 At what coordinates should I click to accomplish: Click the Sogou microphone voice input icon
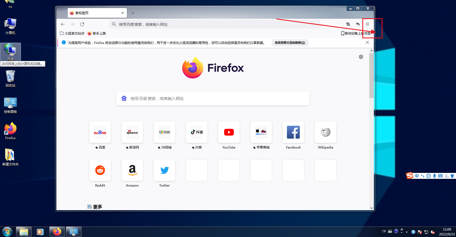tap(435, 176)
